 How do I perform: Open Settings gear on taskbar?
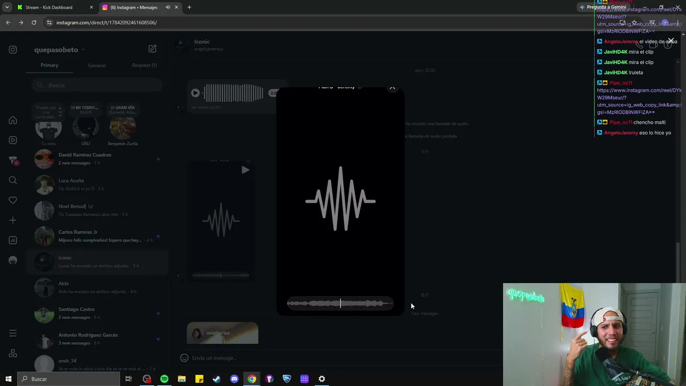tap(322, 379)
